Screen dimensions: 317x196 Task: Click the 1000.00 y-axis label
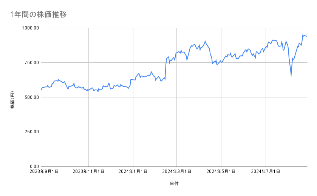(x=31, y=28)
